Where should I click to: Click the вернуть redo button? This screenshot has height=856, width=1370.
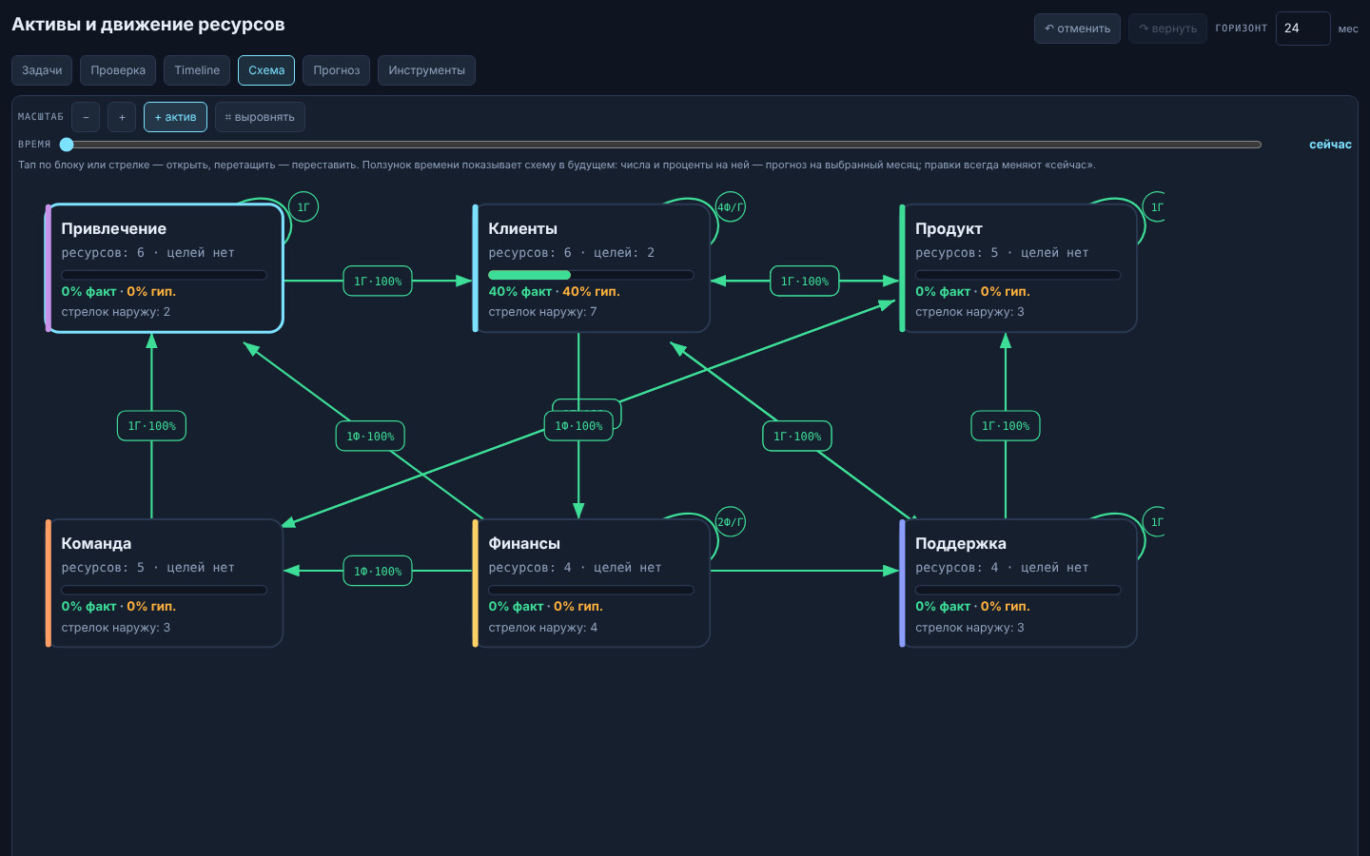[1167, 29]
